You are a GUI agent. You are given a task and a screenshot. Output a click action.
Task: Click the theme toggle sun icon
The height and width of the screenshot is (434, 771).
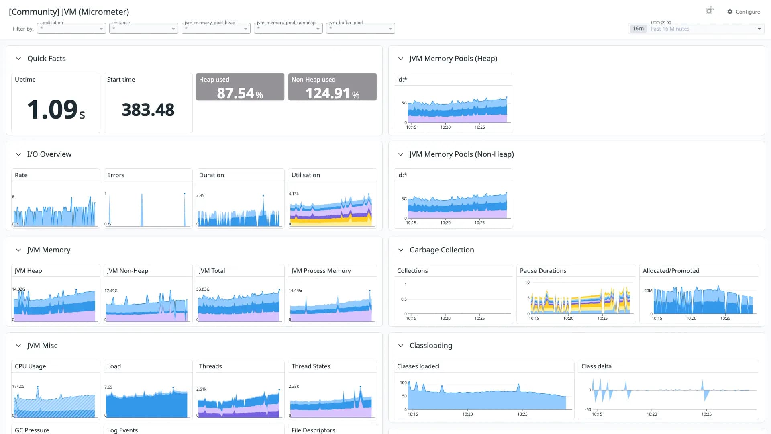click(709, 11)
